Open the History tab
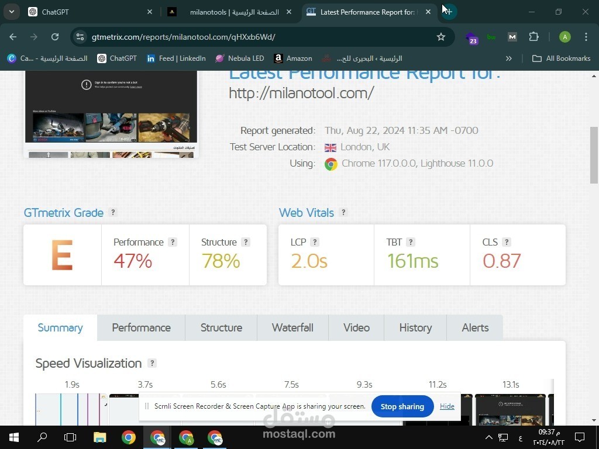The width and height of the screenshot is (599, 449). (x=415, y=327)
